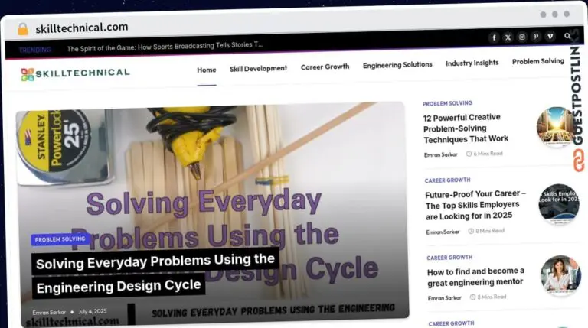Click the purple Problem Solving tag on featured post

(60, 239)
